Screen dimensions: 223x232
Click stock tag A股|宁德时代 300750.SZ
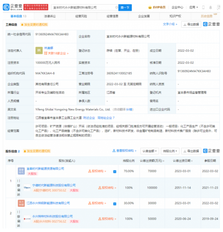click(x=50, y=191)
